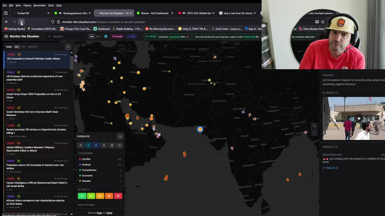Select the 6H time range
This screenshot has width=385, height=216.
click(92, 36)
